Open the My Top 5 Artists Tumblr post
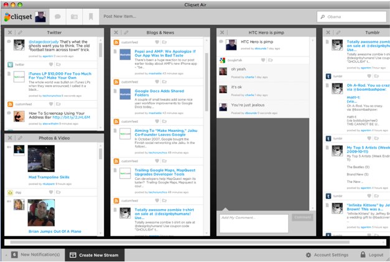Image resolution: width=390 pixels, height=262 pixels. 368,149
